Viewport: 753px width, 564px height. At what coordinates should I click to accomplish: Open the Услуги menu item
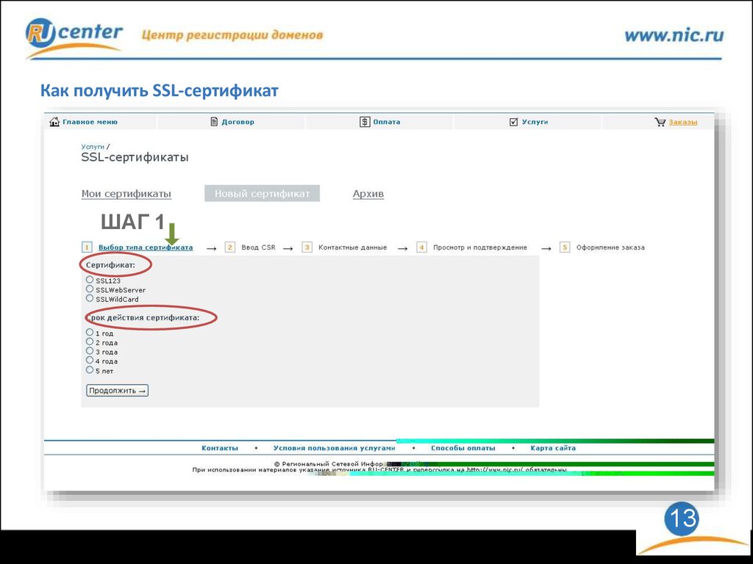point(535,122)
